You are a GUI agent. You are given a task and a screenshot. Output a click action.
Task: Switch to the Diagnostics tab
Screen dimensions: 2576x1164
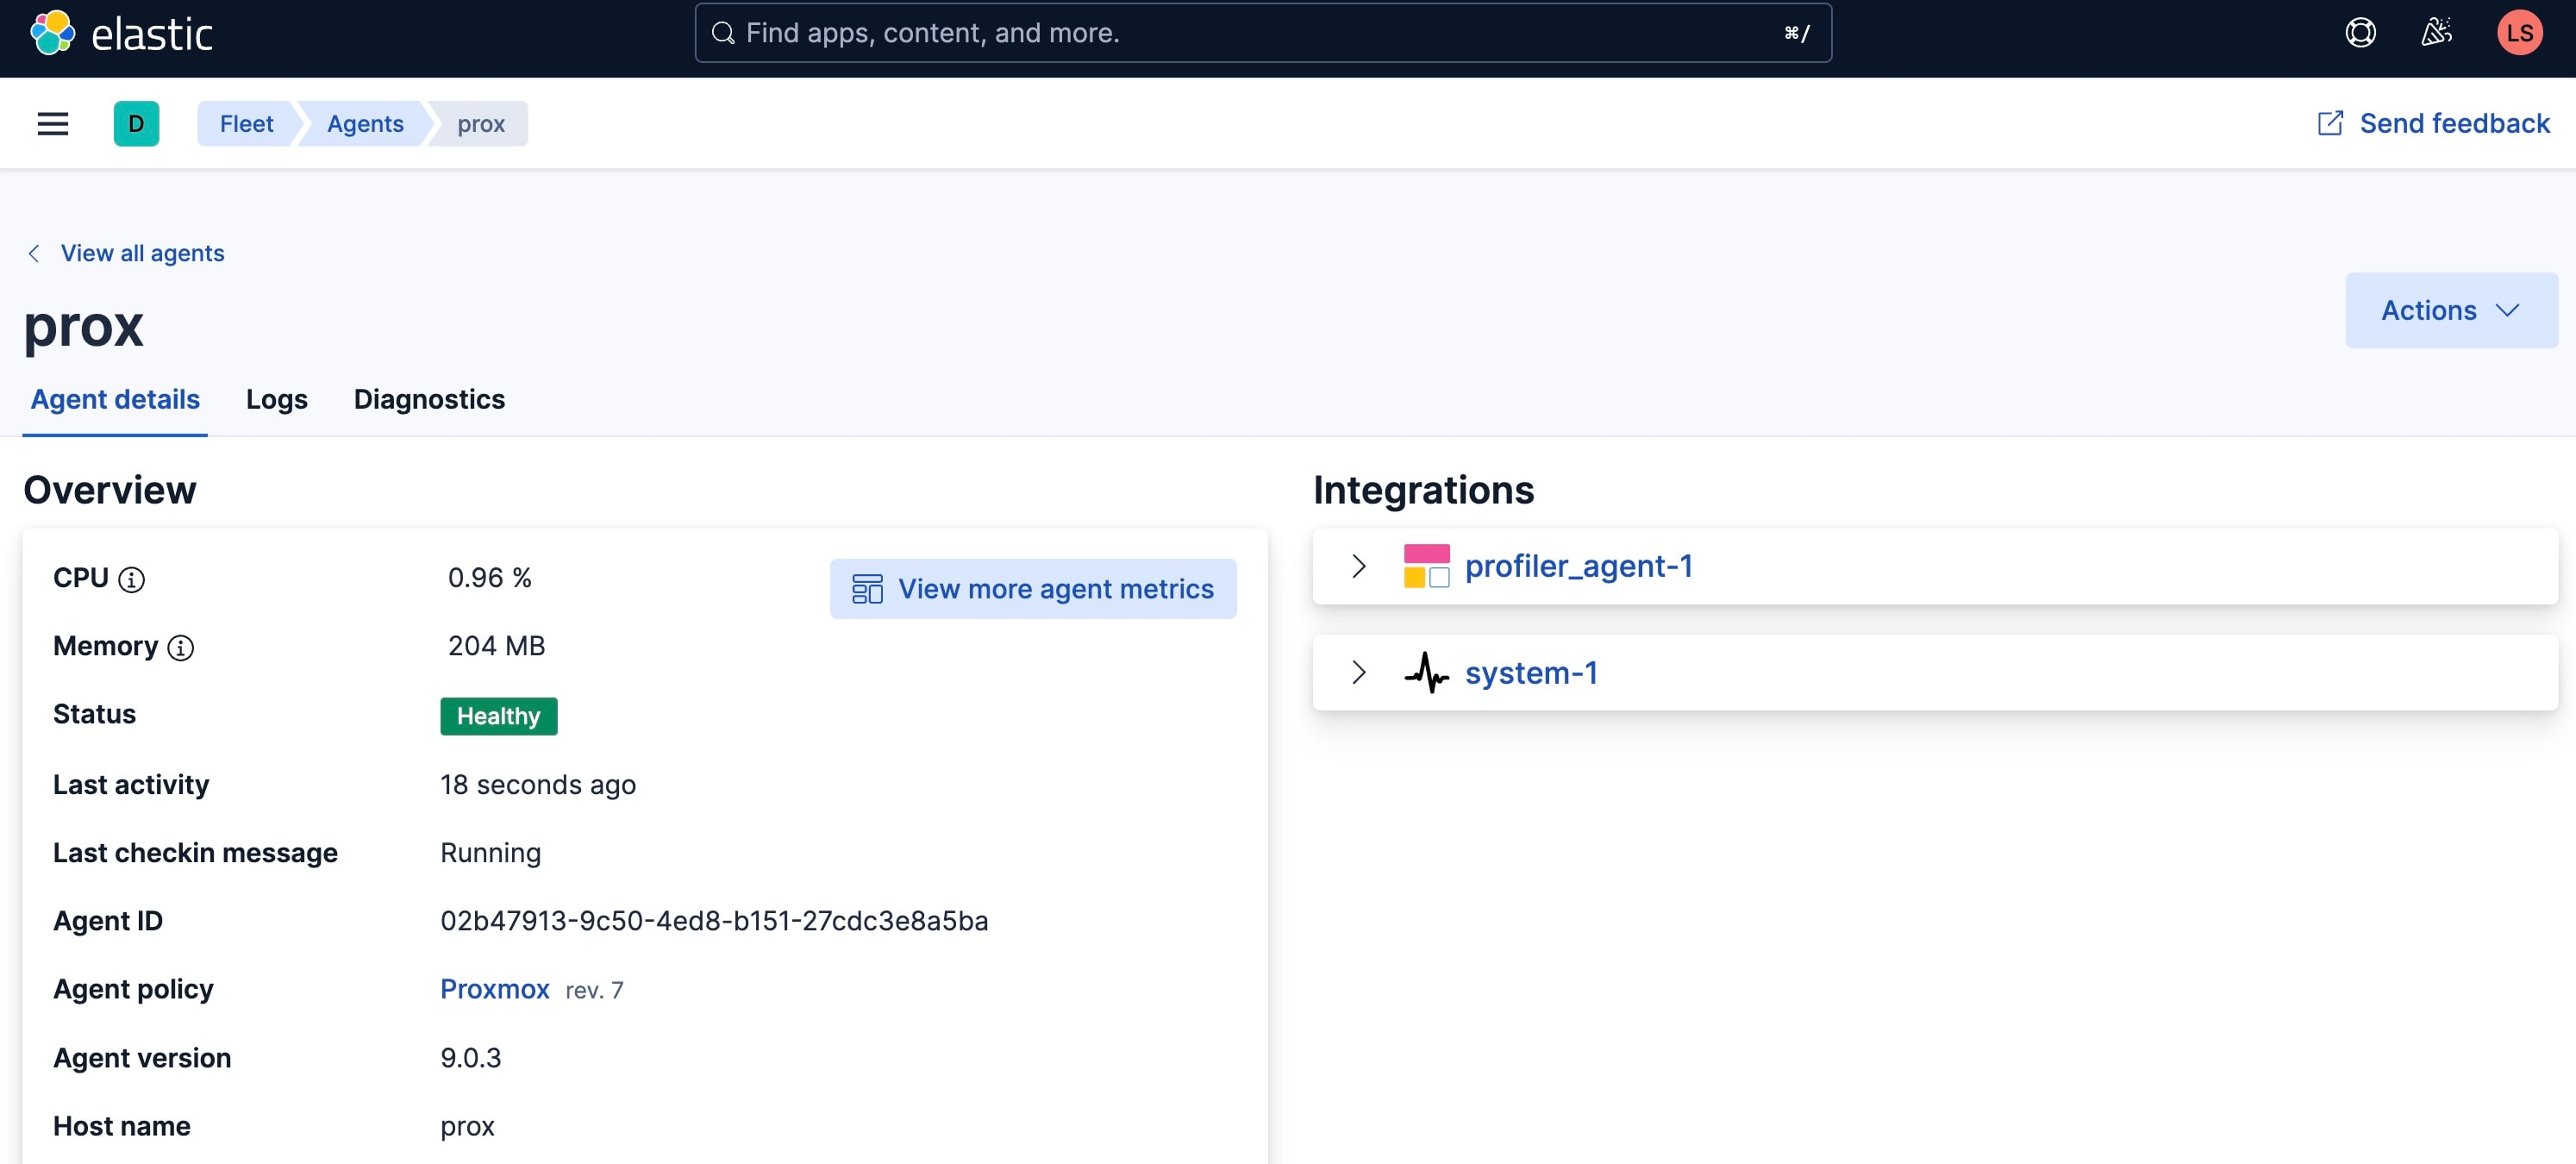coord(428,399)
